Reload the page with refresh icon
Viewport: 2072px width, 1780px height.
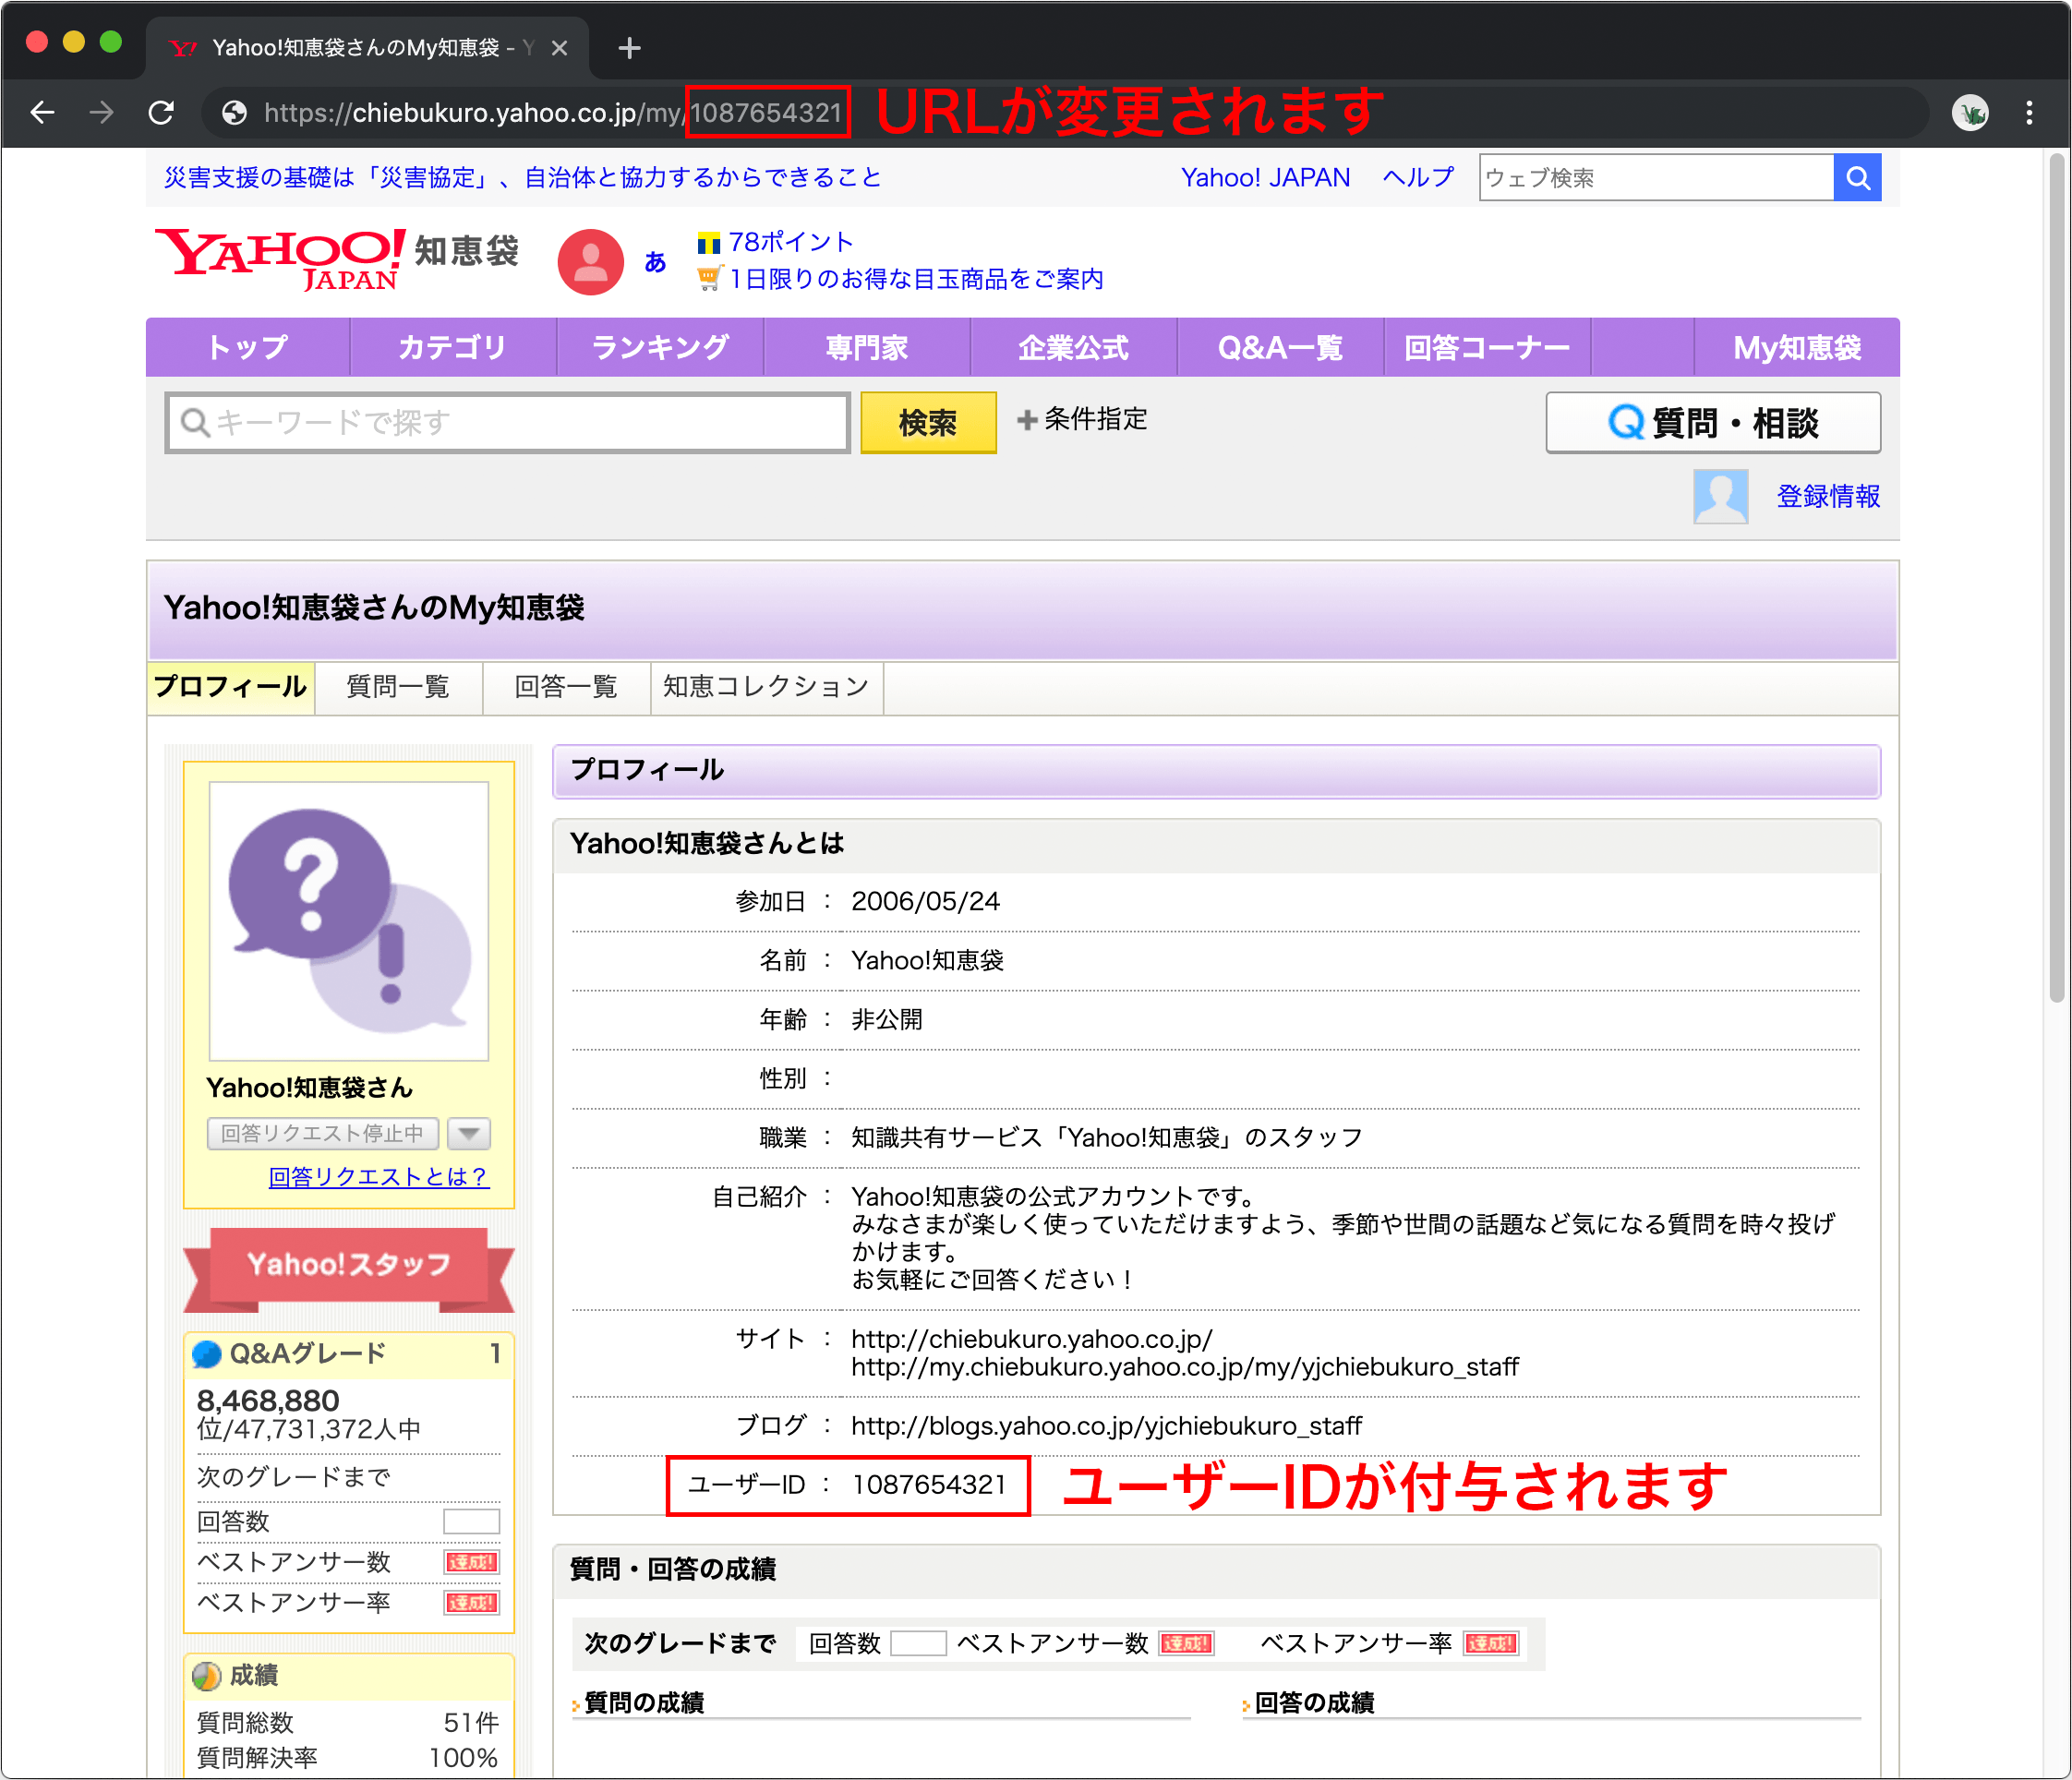161,113
